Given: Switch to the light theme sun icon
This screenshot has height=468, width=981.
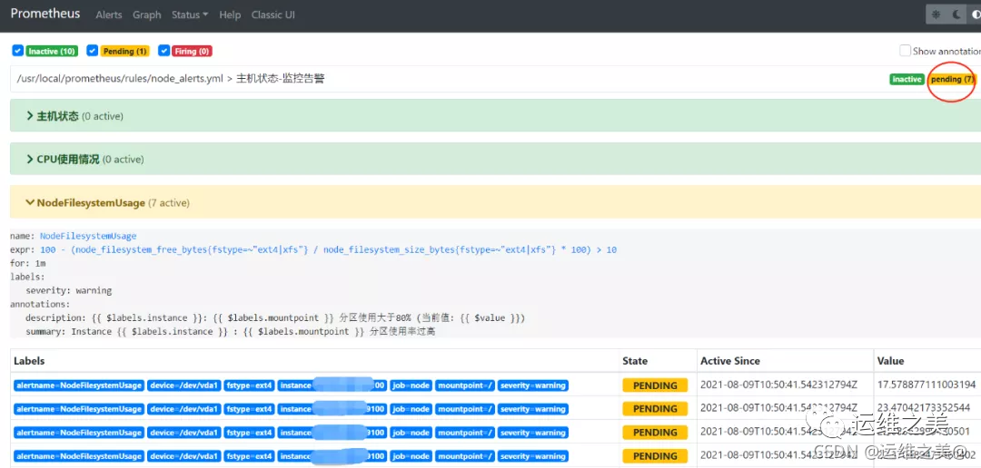Looking at the screenshot, I should 937,15.
